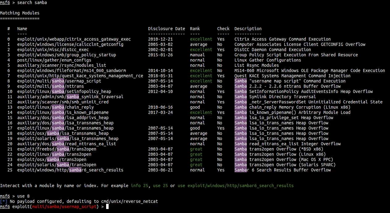The image size is (390, 213).
Task: Click the msf6 prompt at the bottom
Action: point(5,207)
